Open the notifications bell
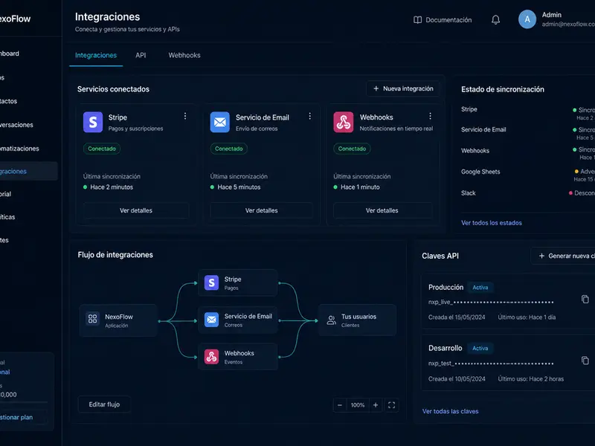595x446 pixels. pos(495,20)
